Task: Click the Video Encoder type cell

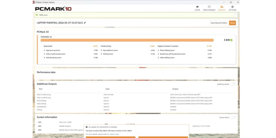Action: coord(108,95)
